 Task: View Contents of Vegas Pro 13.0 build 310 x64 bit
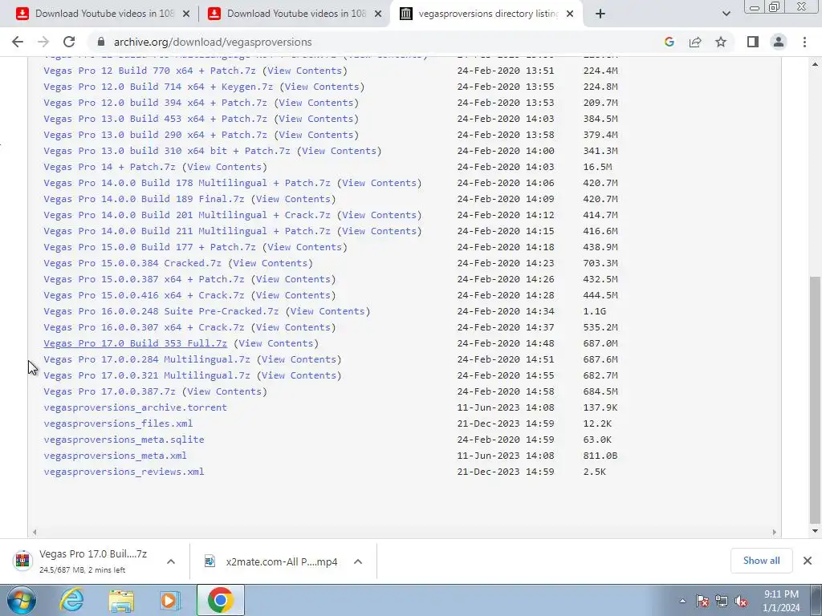[340, 151]
